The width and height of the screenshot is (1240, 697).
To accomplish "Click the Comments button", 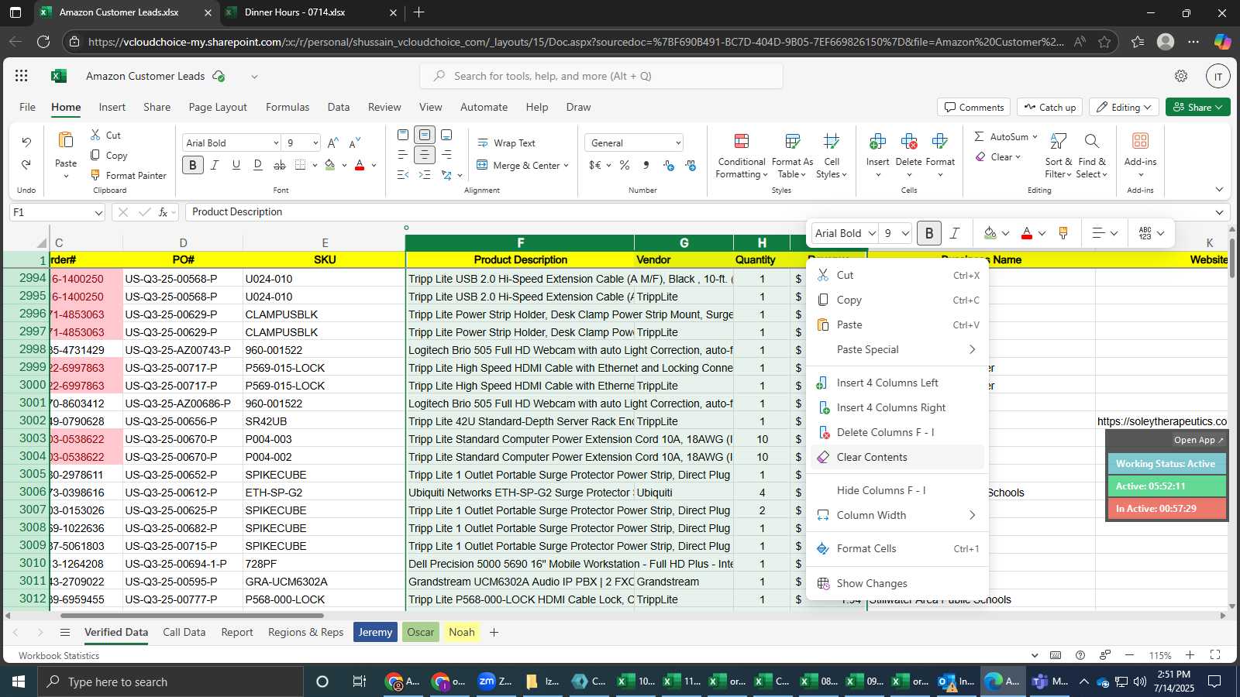I will click(x=973, y=107).
